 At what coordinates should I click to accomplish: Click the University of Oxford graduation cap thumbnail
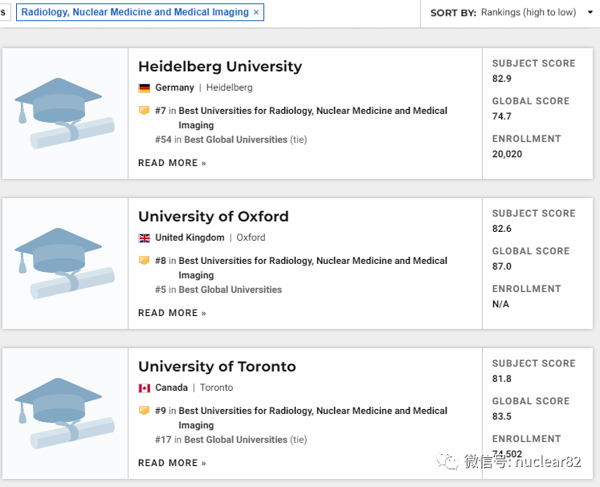pyautogui.click(x=64, y=263)
